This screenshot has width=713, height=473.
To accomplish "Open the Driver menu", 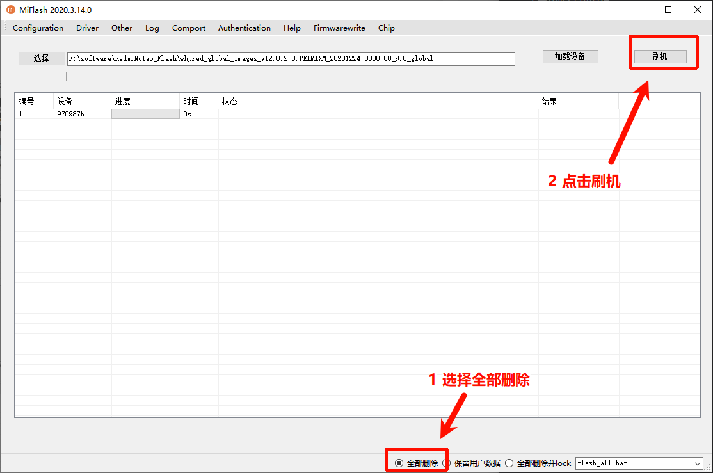I will click(x=87, y=28).
